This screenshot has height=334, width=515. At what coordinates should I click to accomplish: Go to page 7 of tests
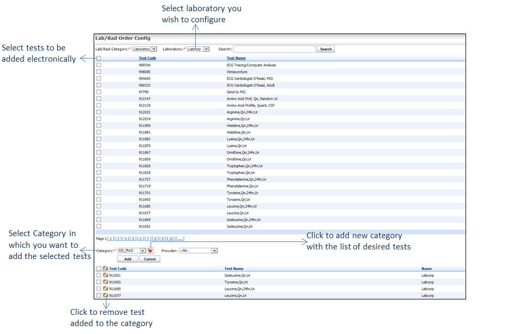(148, 238)
